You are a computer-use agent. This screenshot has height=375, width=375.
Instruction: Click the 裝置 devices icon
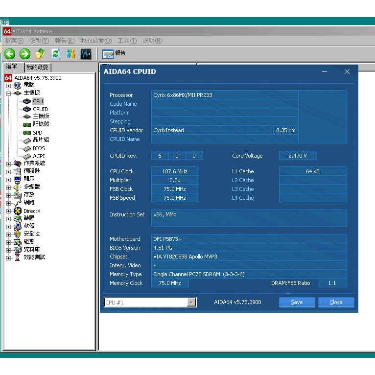point(17,218)
